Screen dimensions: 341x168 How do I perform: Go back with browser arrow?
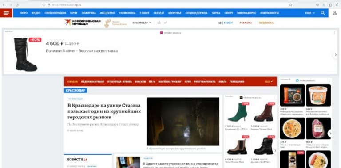coord(4,5)
